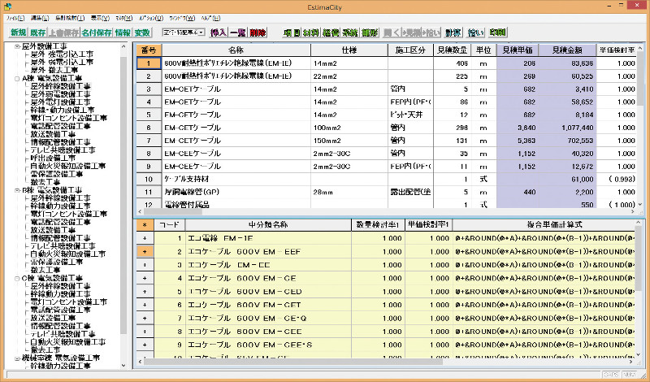
Task: Click the 計算 calculate toolbar button
Action: [453, 33]
